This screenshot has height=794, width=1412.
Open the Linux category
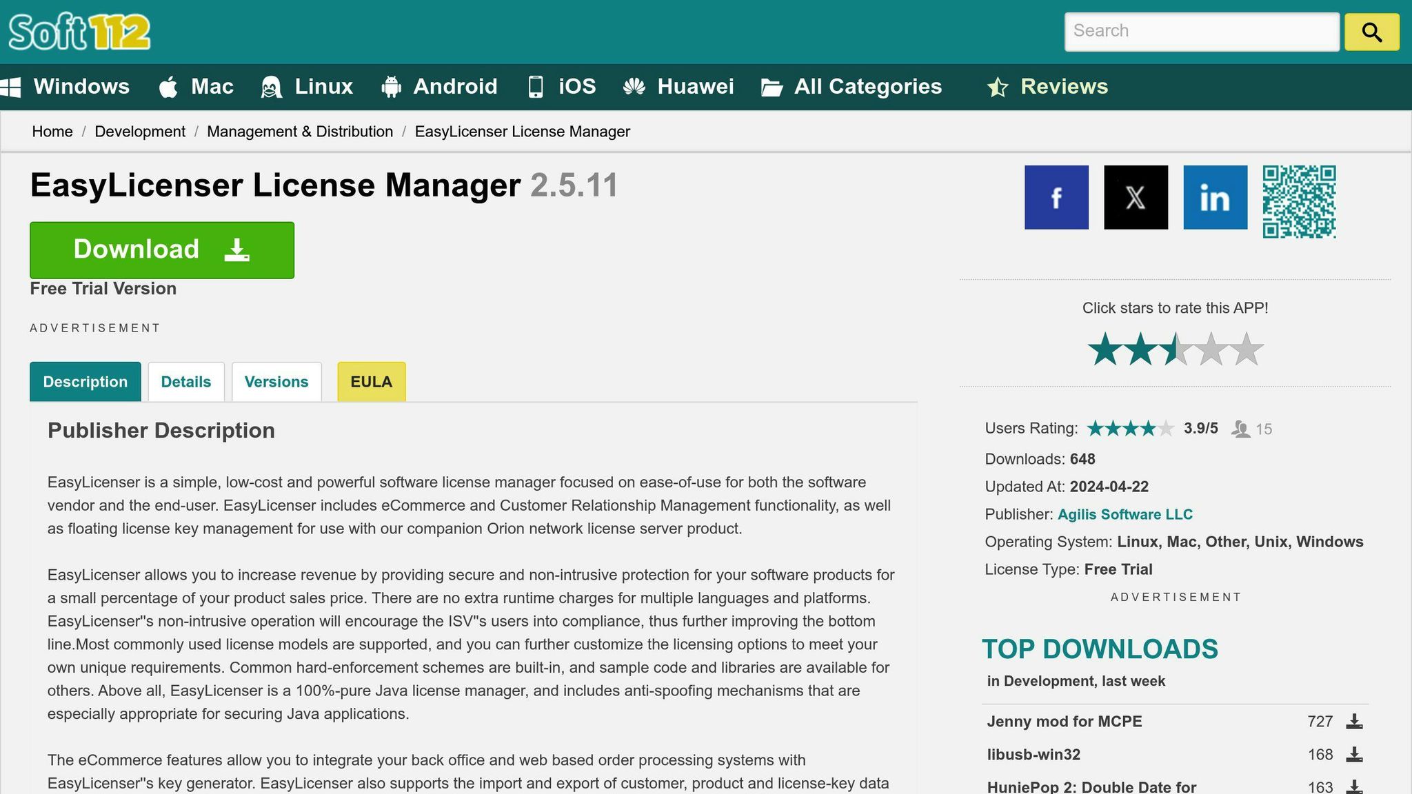[323, 87]
